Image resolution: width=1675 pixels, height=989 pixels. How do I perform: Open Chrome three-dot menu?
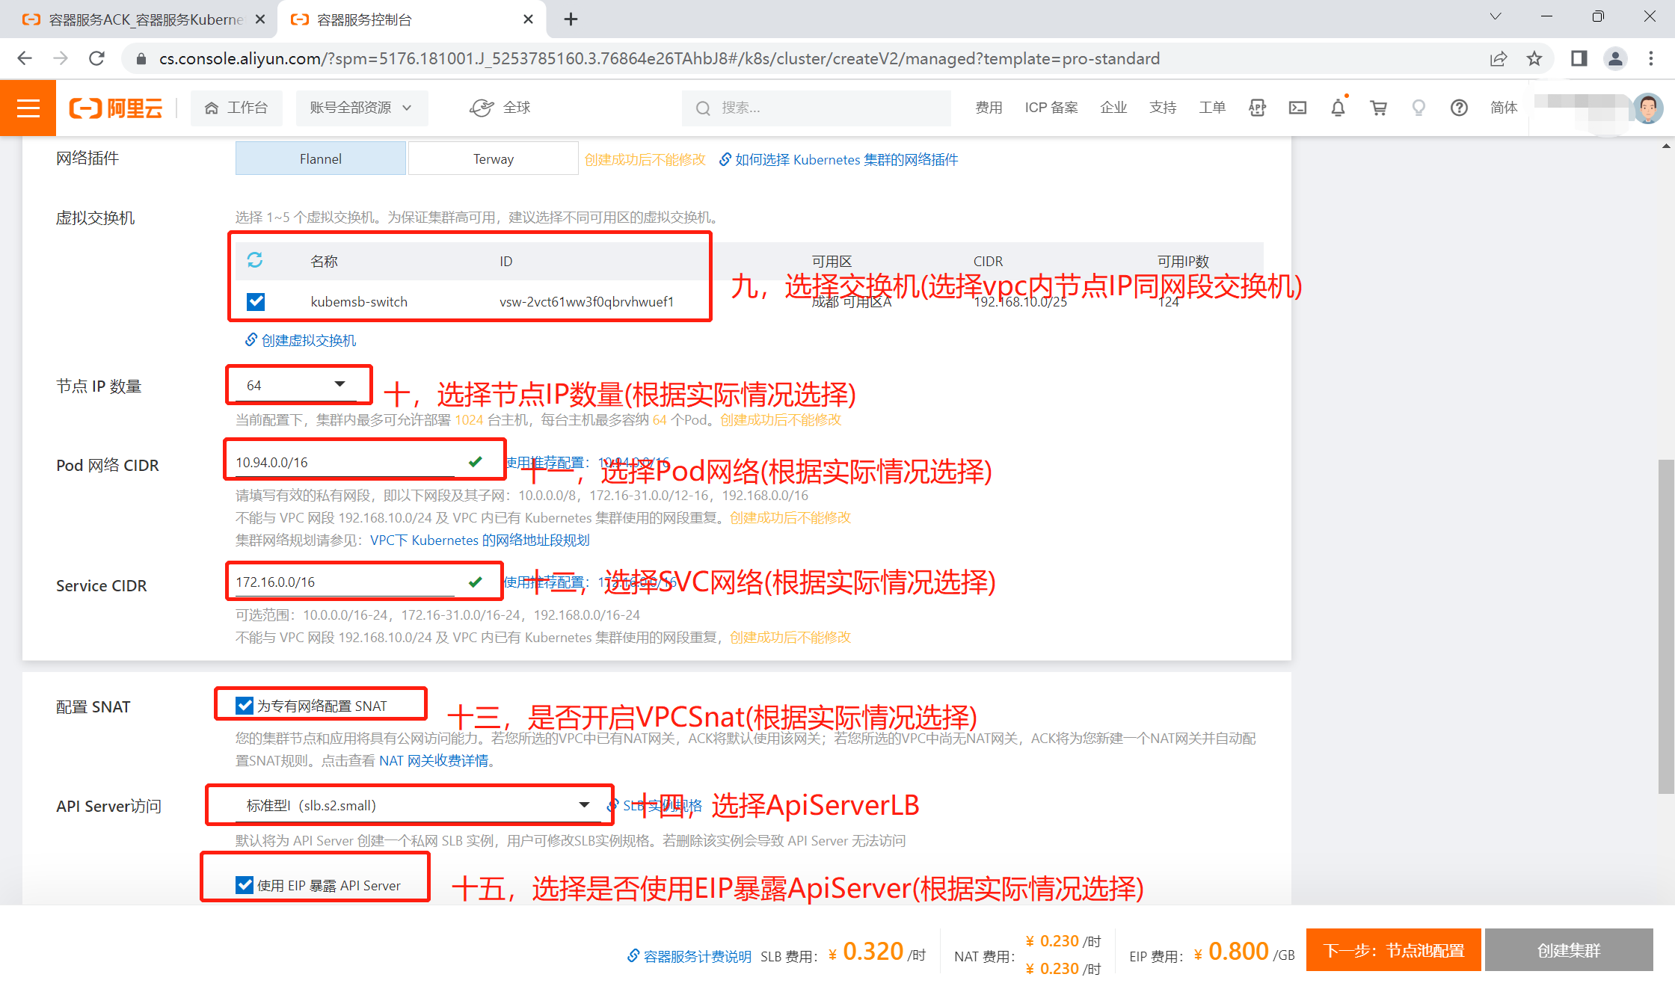(1651, 58)
